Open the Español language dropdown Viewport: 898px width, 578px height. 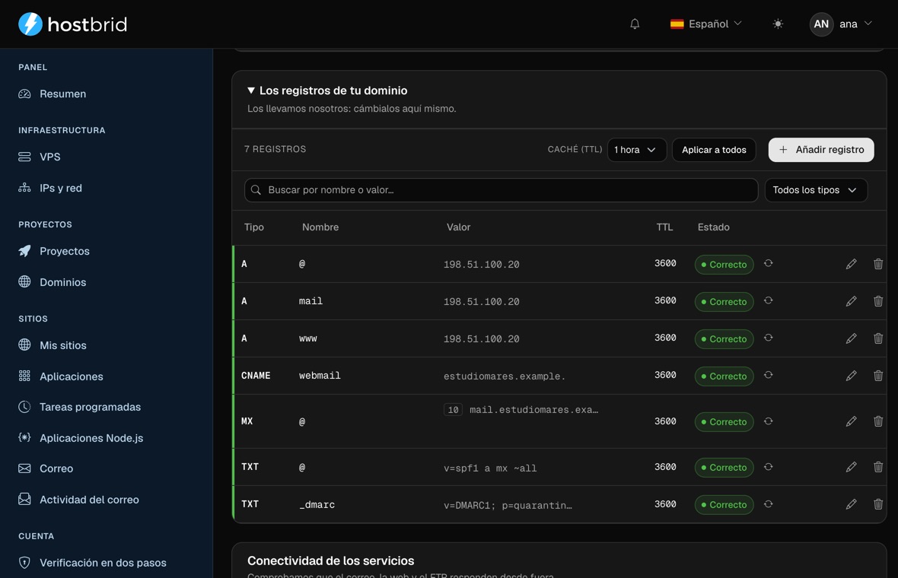(x=706, y=24)
